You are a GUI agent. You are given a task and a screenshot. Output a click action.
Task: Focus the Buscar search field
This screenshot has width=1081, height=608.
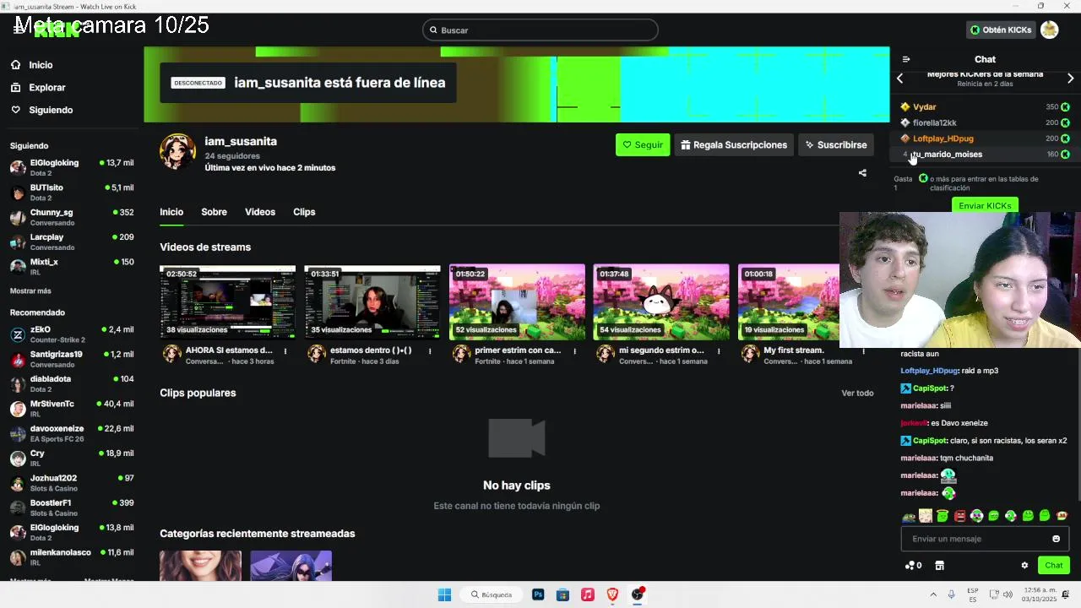coord(540,30)
